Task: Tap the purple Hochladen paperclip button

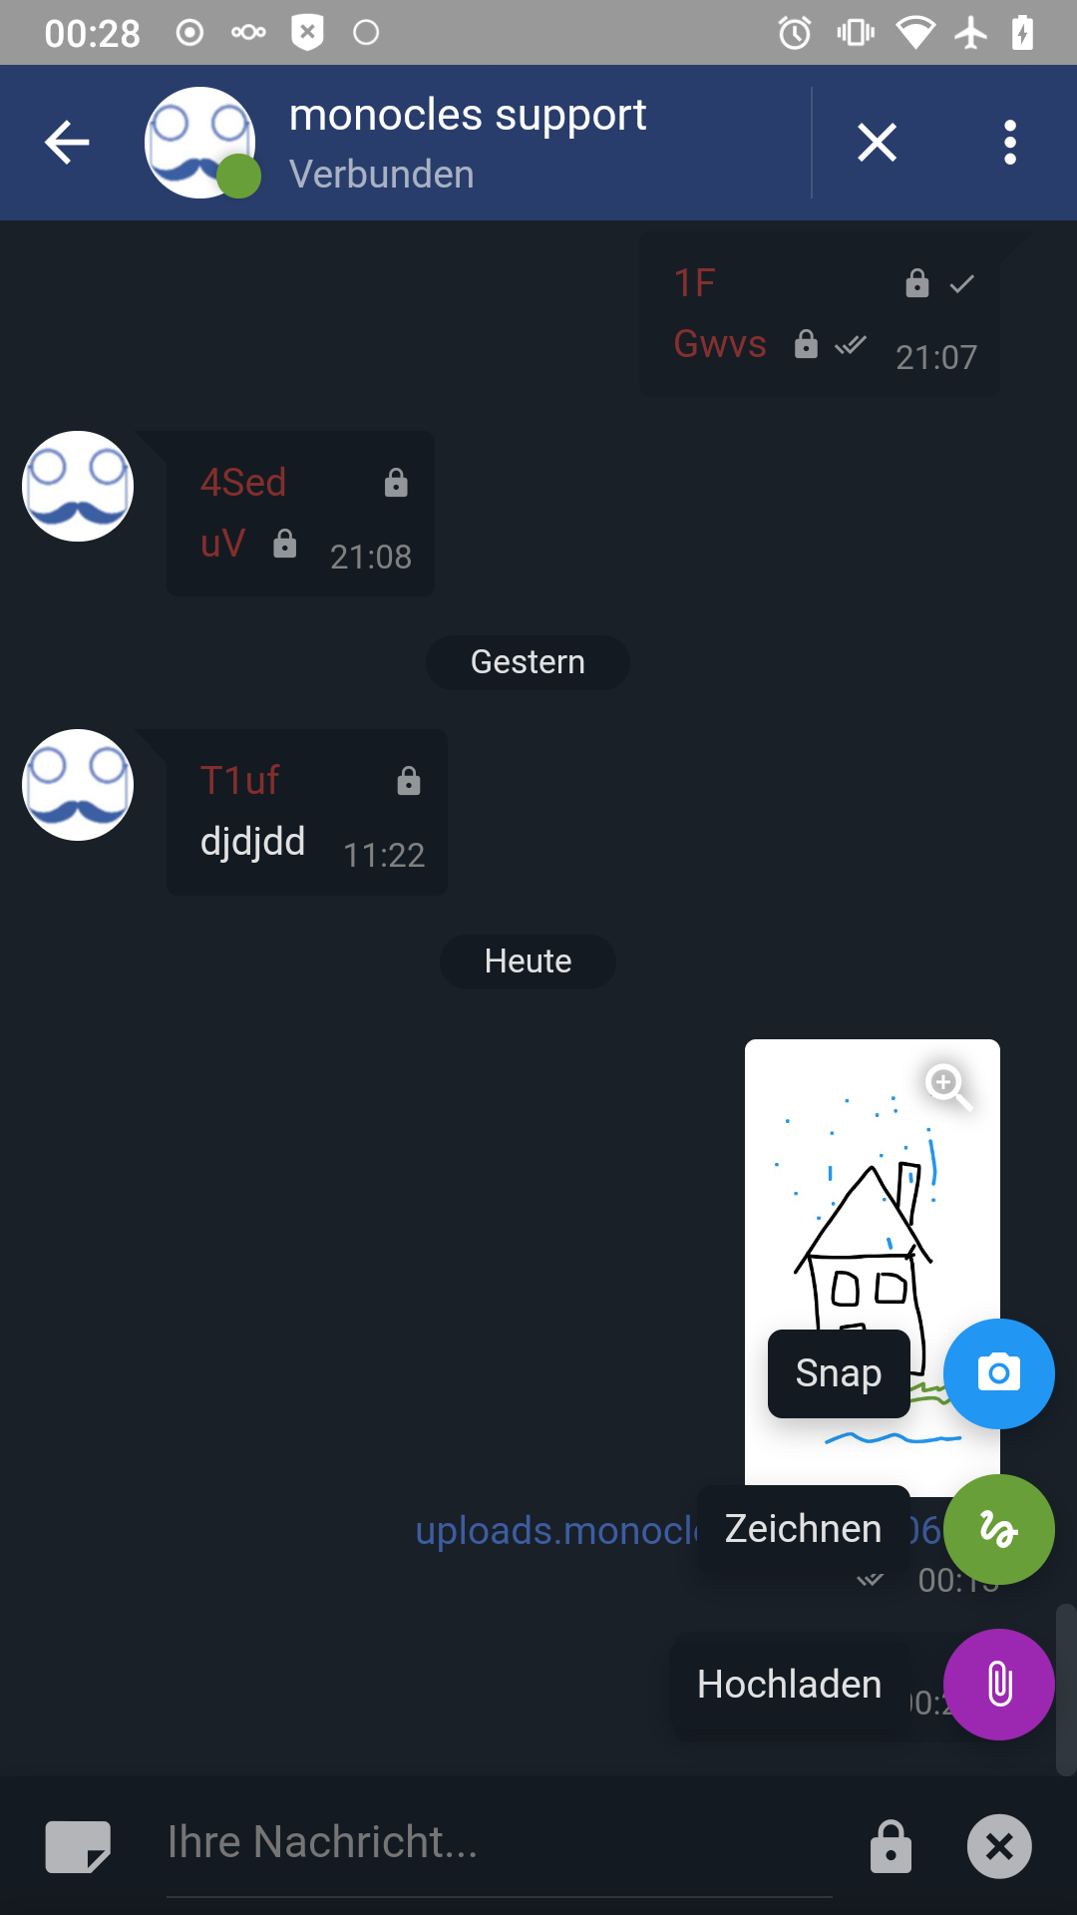Action: (x=998, y=1685)
